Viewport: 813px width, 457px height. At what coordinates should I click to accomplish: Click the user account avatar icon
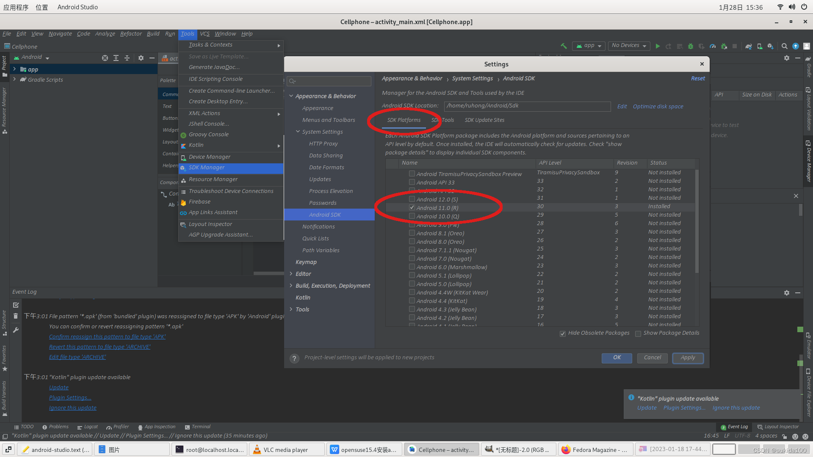[807, 46]
